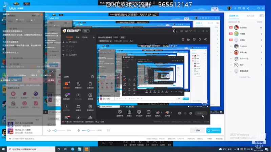
Task: Show hidden icons arrow in system tray
Action: pyautogui.click(x=235, y=149)
